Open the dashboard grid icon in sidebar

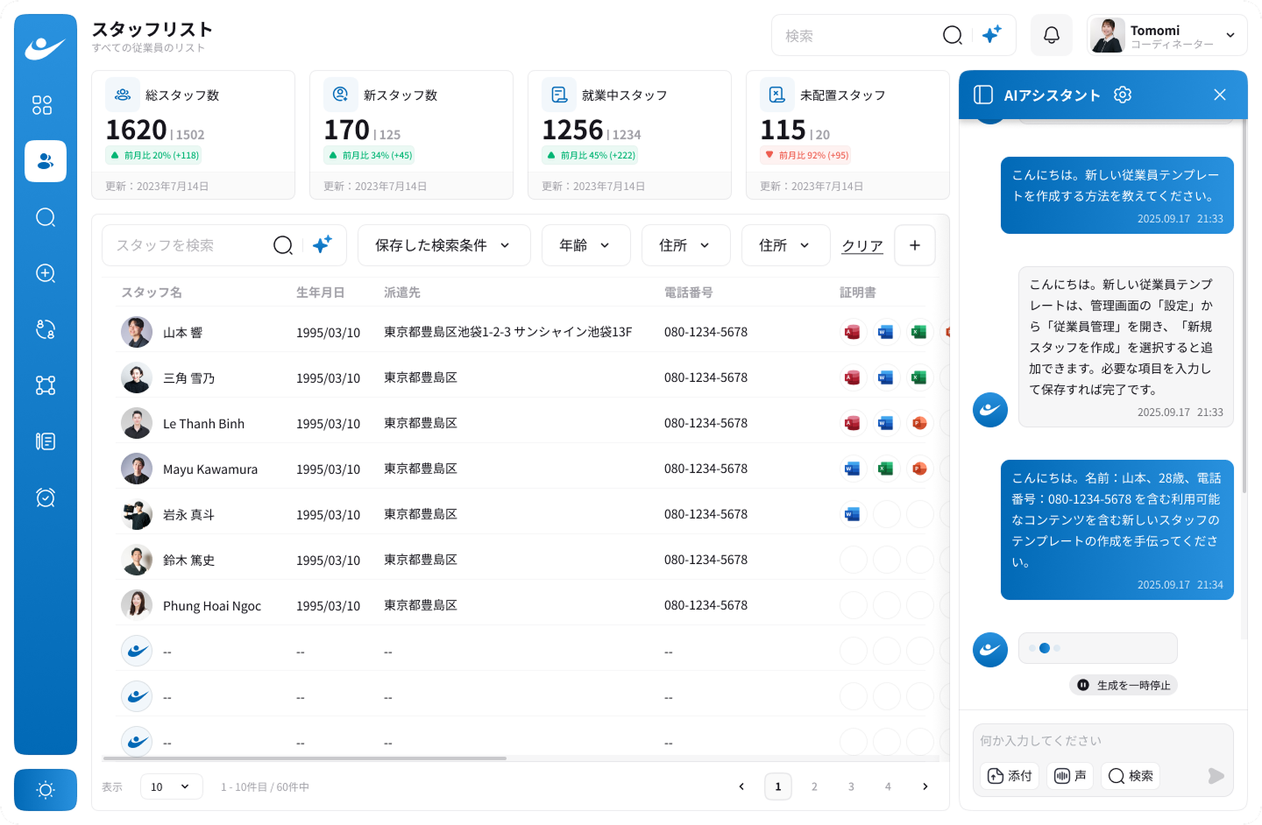[42, 105]
